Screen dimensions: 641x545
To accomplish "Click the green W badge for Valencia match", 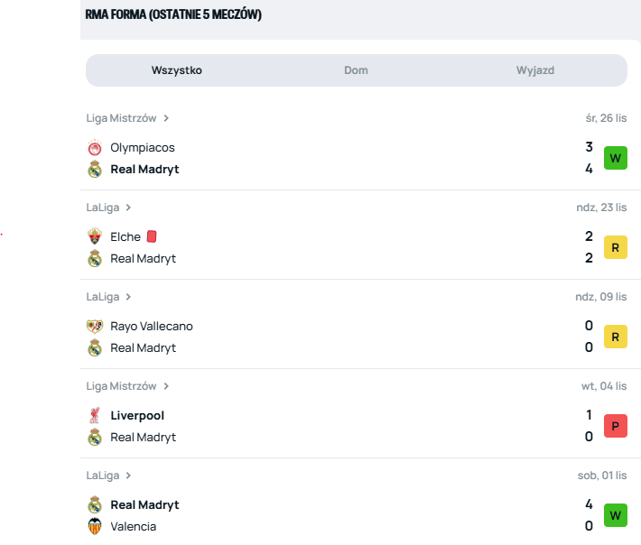I will tap(616, 516).
